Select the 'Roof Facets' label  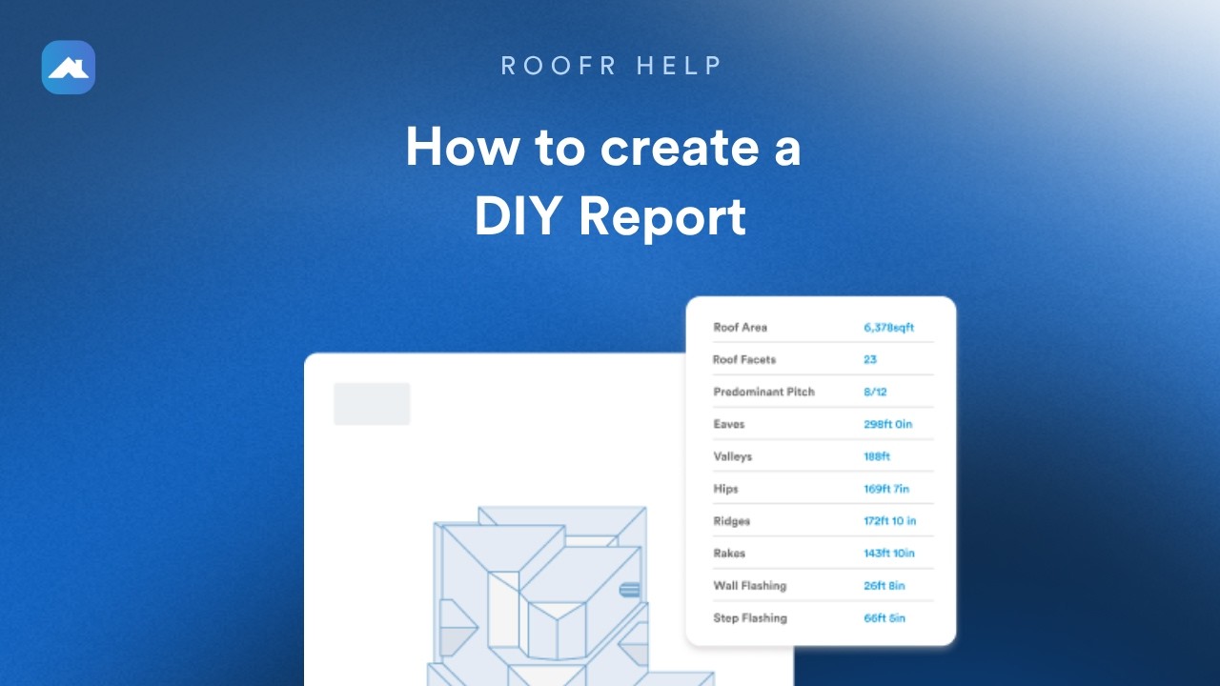744,359
